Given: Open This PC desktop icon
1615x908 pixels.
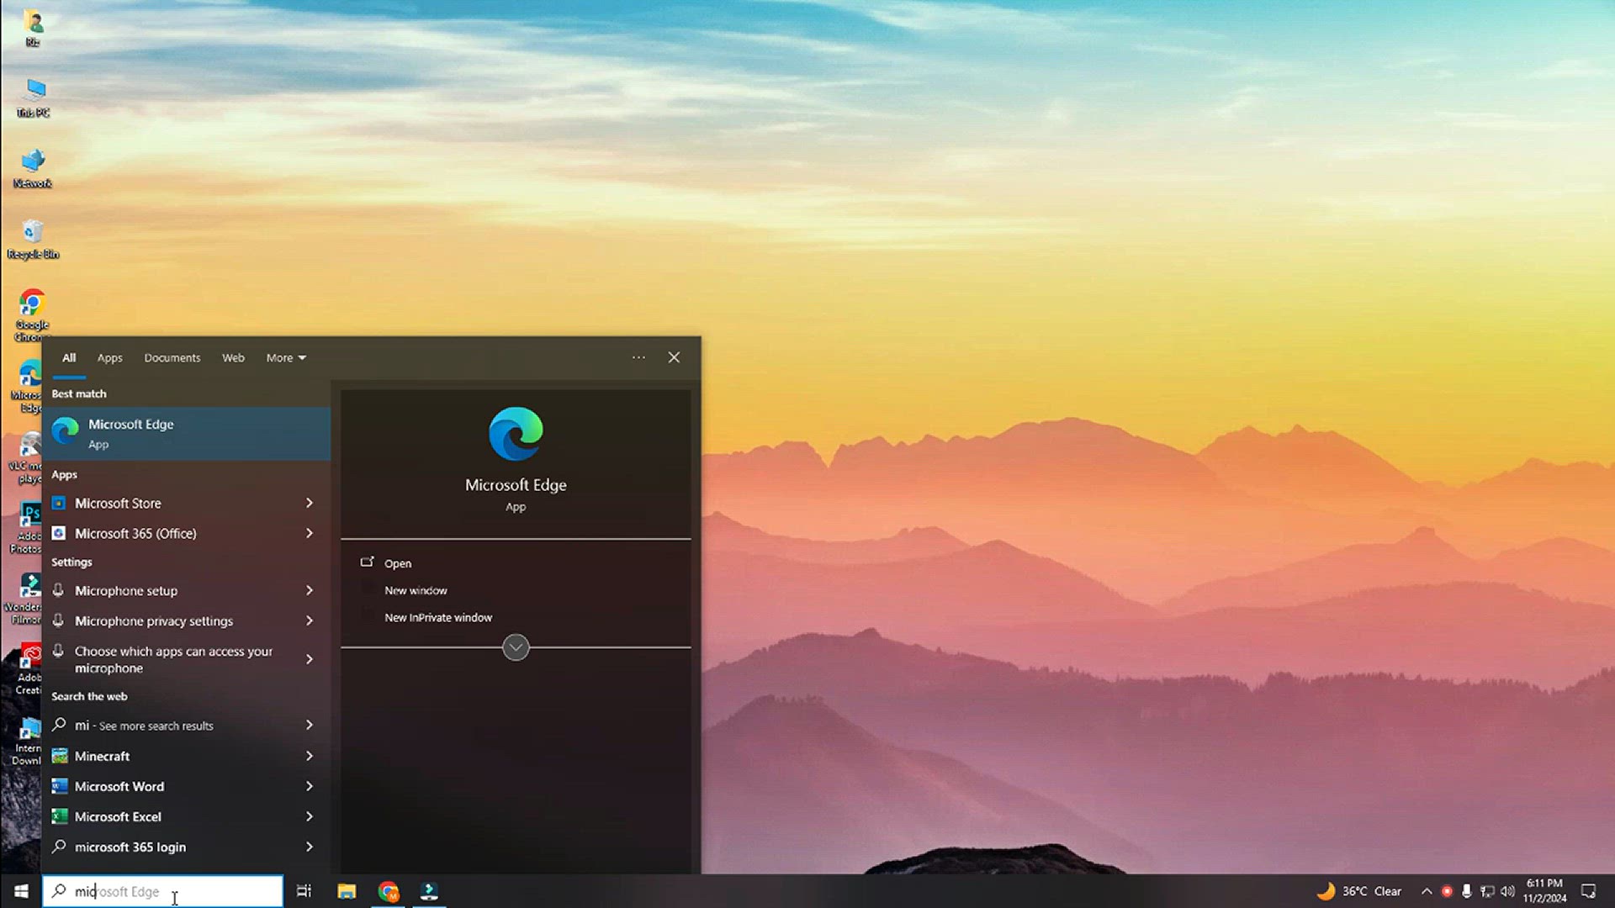Looking at the screenshot, I should [34, 98].
